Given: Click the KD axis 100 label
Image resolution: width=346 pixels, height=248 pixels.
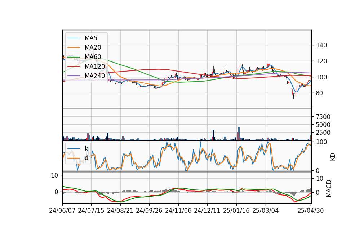Looking at the screenshot, I should (321, 142).
